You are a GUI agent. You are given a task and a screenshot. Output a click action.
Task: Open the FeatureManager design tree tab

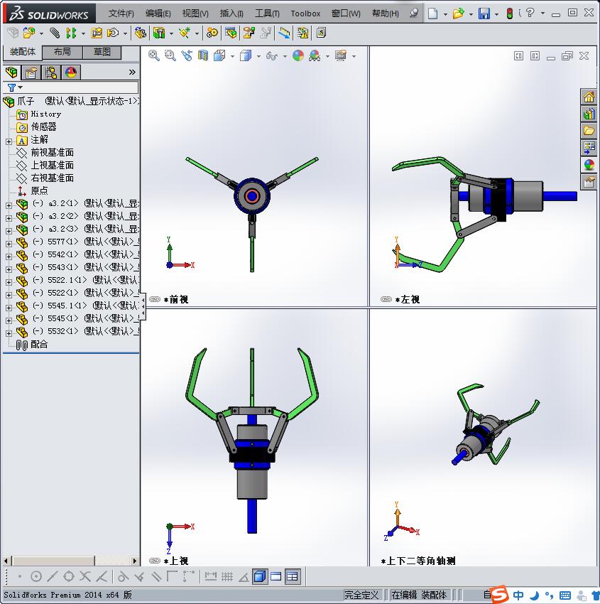(x=11, y=72)
